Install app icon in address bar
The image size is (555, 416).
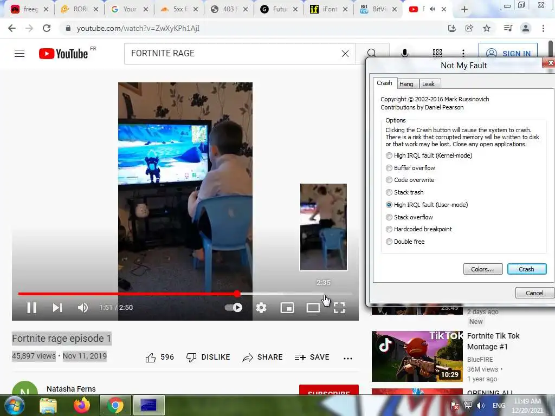pyautogui.click(x=451, y=28)
